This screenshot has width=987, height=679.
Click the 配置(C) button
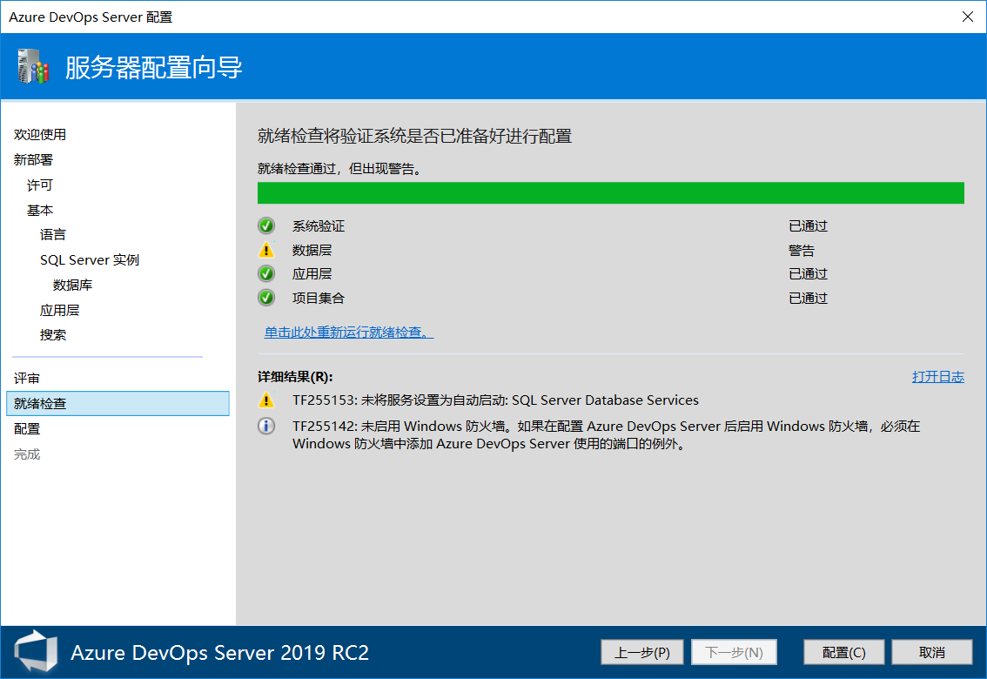(x=843, y=651)
